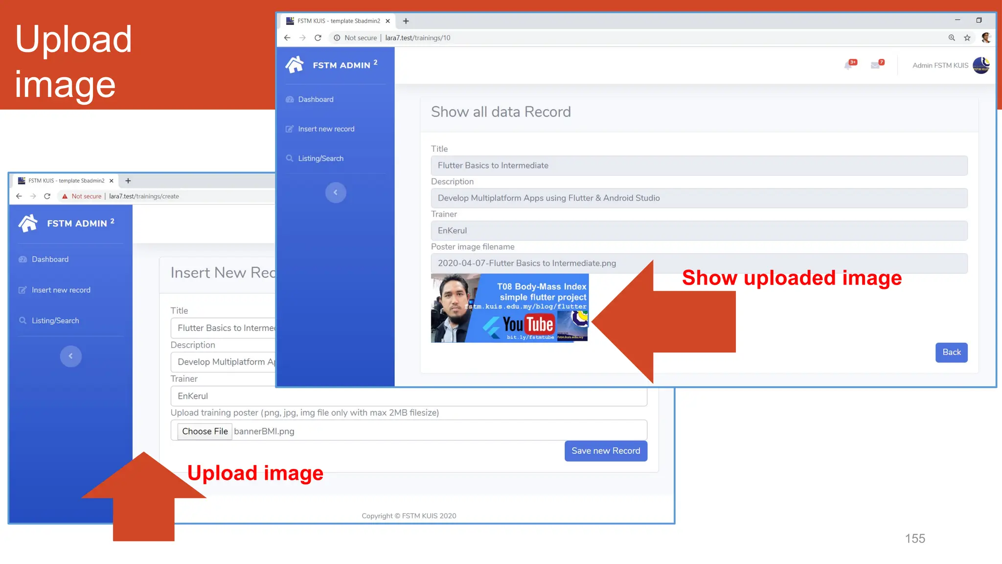Open Dashboard in the front window sidebar
This screenshot has width=1002, height=564.
point(310,99)
